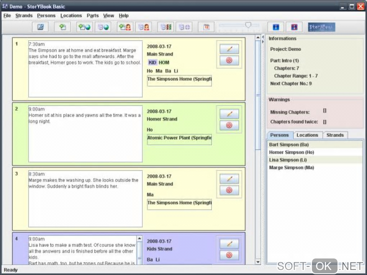The height and width of the screenshot is (275, 367).
Task: Click Main Strand label in chapter 1
Action: (160, 54)
